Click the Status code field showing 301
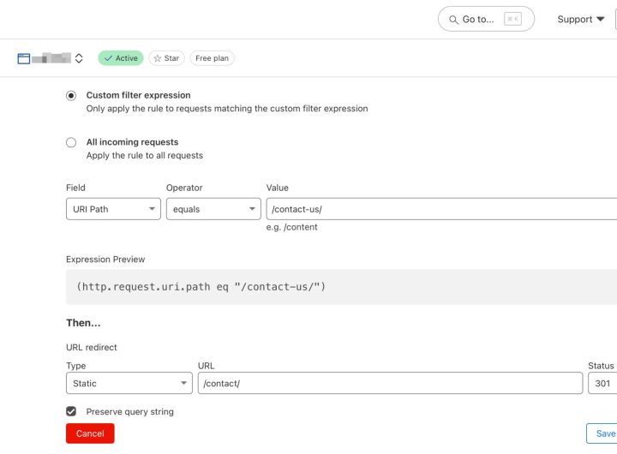Image resolution: width=617 pixels, height=454 pixels. coord(602,383)
